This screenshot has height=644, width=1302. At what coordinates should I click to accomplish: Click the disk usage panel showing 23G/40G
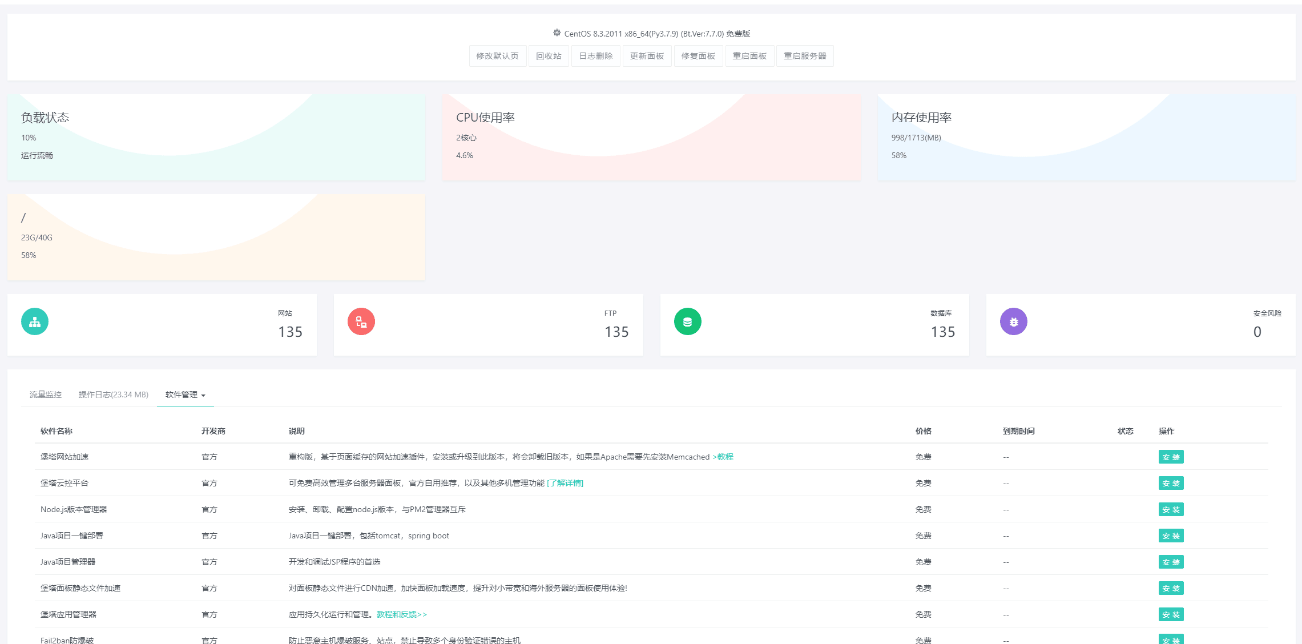(216, 237)
